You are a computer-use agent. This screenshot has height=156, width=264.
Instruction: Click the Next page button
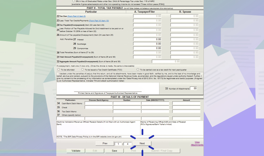tap(142, 143)
